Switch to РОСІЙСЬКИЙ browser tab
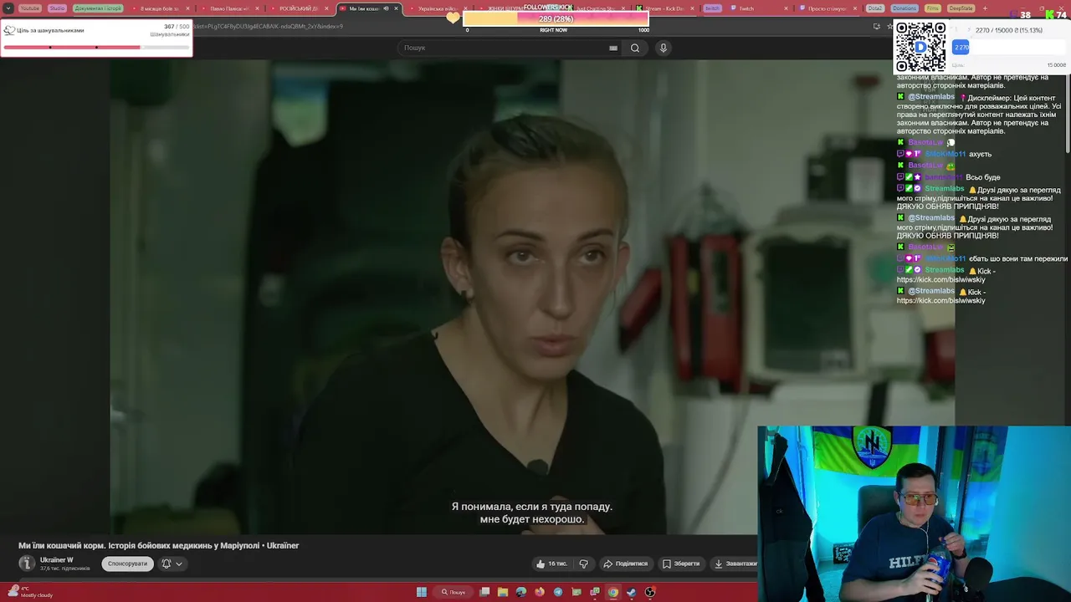 pyautogui.click(x=299, y=8)
